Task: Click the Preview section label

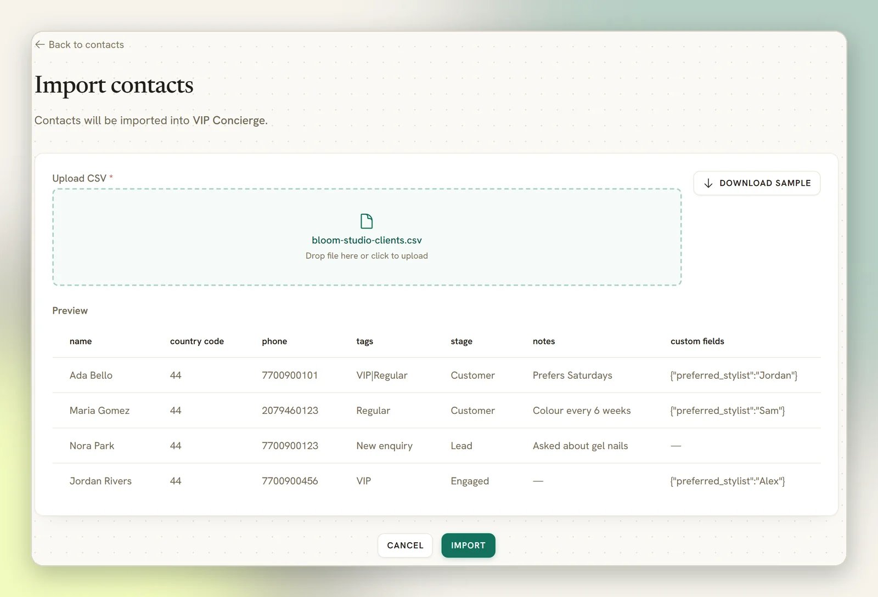Action: (x=70, y=311)
